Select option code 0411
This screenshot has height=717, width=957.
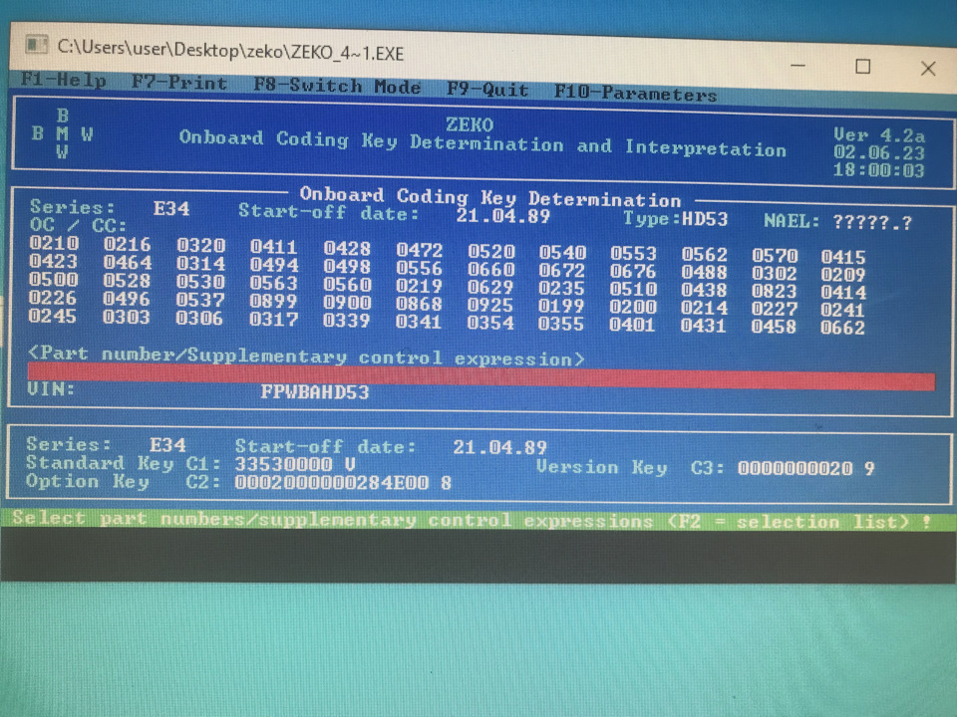[x=273, y=247]
